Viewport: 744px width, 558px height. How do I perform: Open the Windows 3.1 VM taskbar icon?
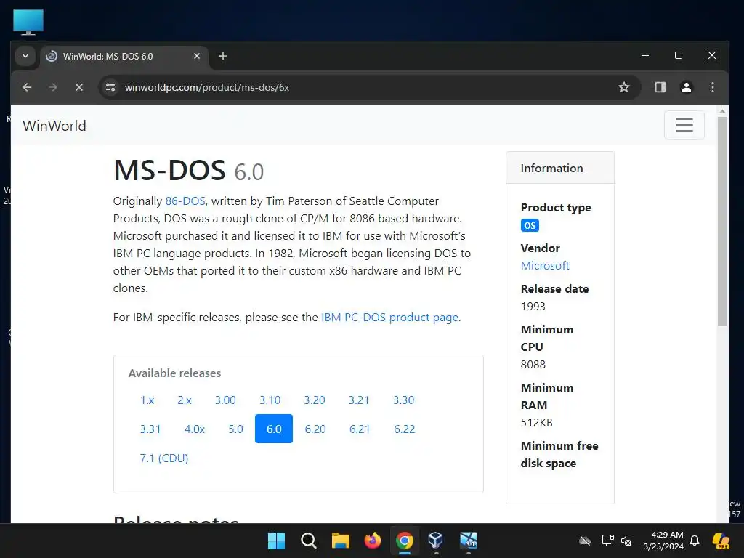[x=469, y=541]
